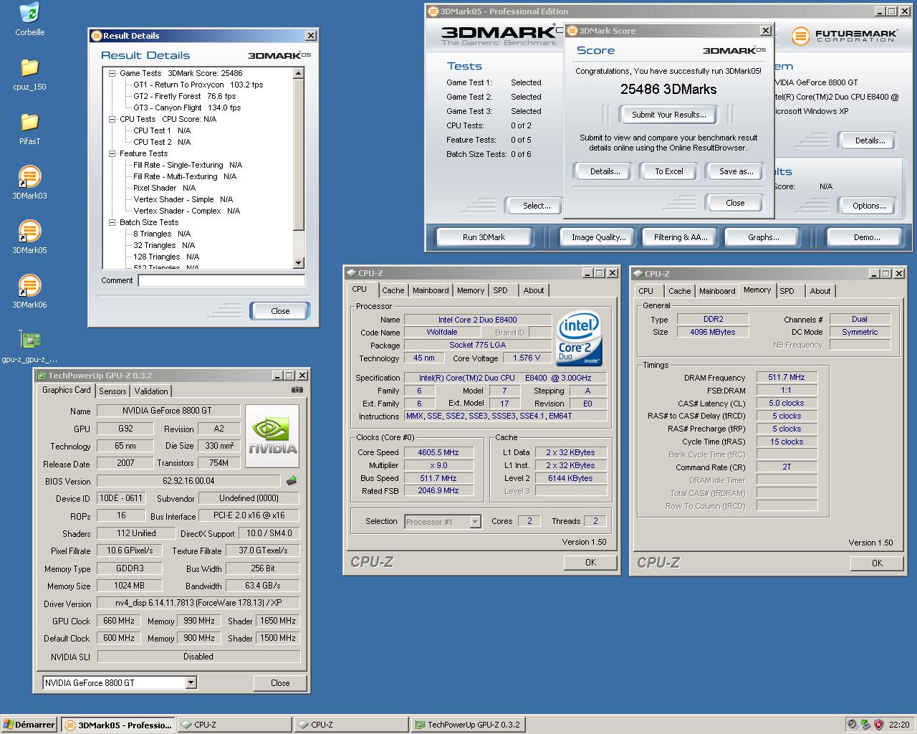
Task: Open the NVIDIA GeForce 8800 GT dropdown
Action: pos(191,683)
